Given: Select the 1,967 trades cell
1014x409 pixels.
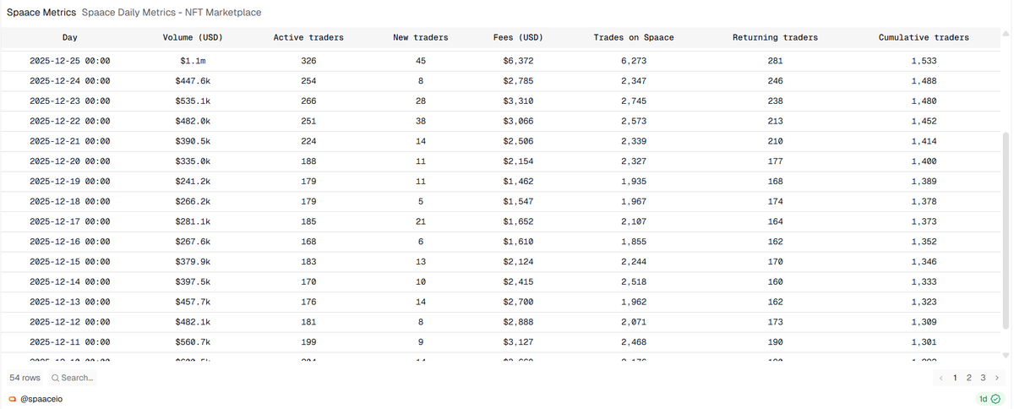Looking at the screenshot, I should pos(634,202).
